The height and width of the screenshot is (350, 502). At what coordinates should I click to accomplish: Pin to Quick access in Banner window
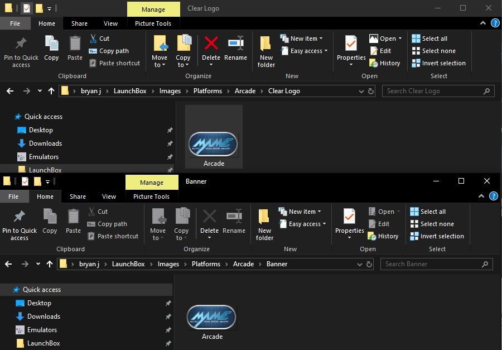(x=20, y=226)
